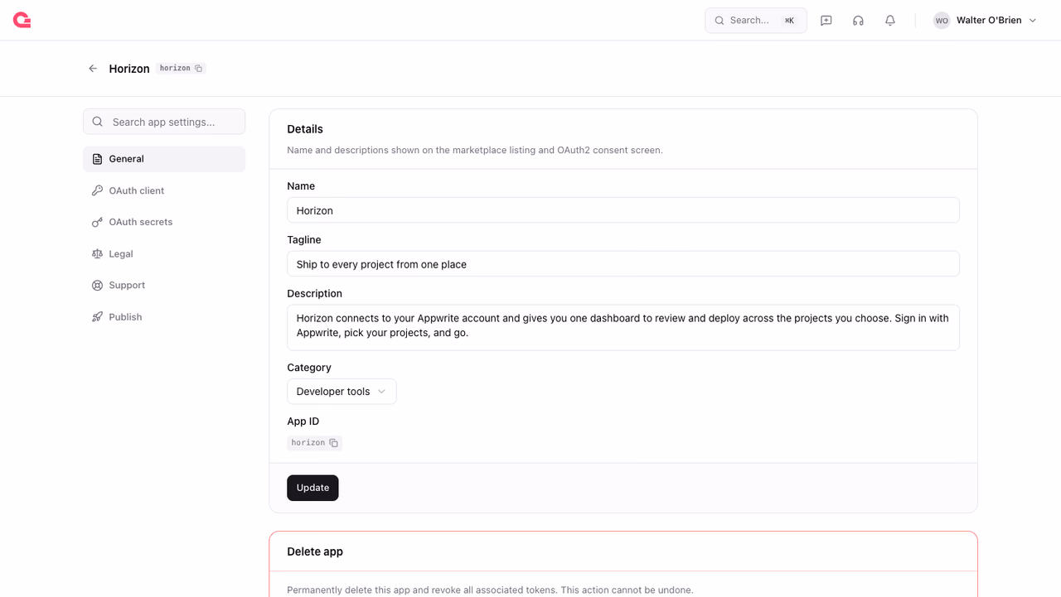Click the General document icon in sidebar
The image size is (1061, 597).
click(98, 159)
